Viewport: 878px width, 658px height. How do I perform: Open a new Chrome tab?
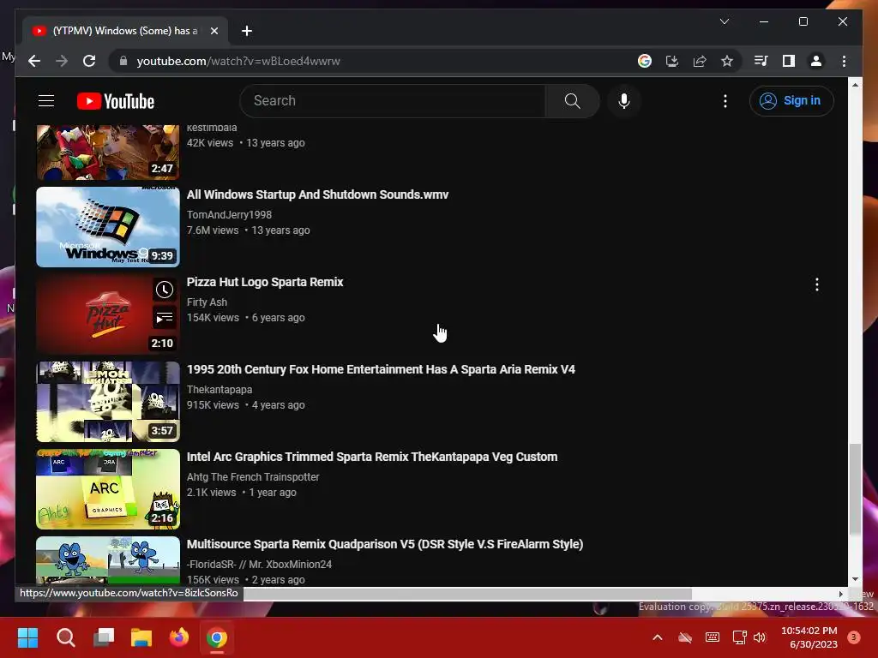click(x=247, y=31)
